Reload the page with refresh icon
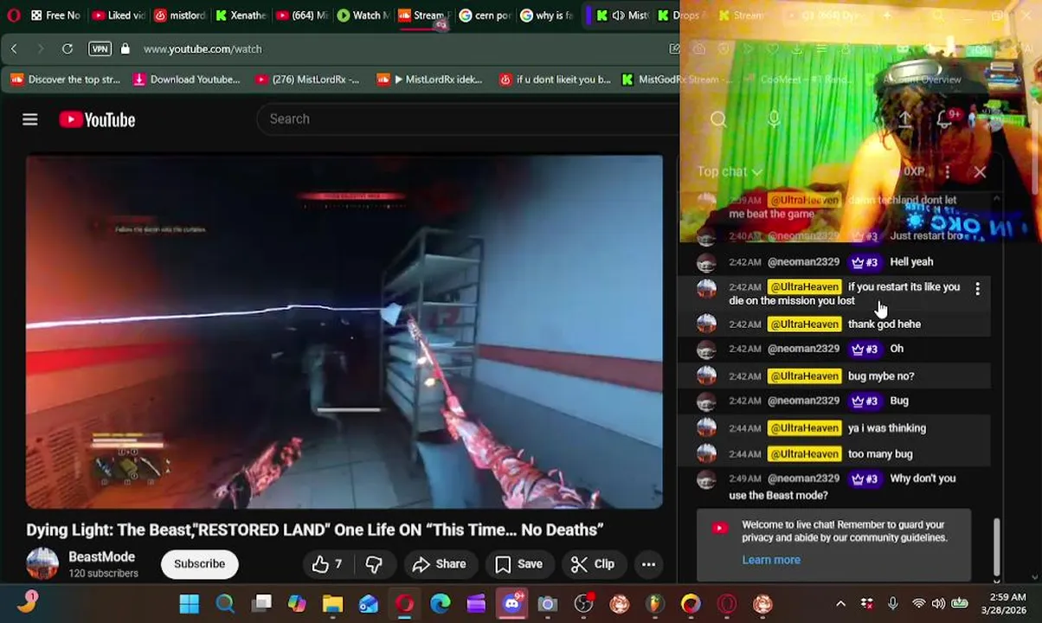The height and width of the screenshot is (623, 1042). pyautogui.click(x=67, y=48)
